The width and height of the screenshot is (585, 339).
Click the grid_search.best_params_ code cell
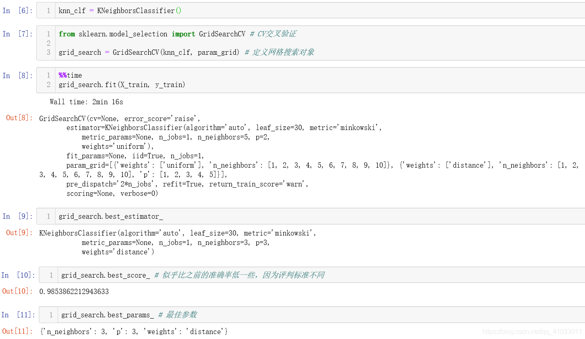click(312, 315)
